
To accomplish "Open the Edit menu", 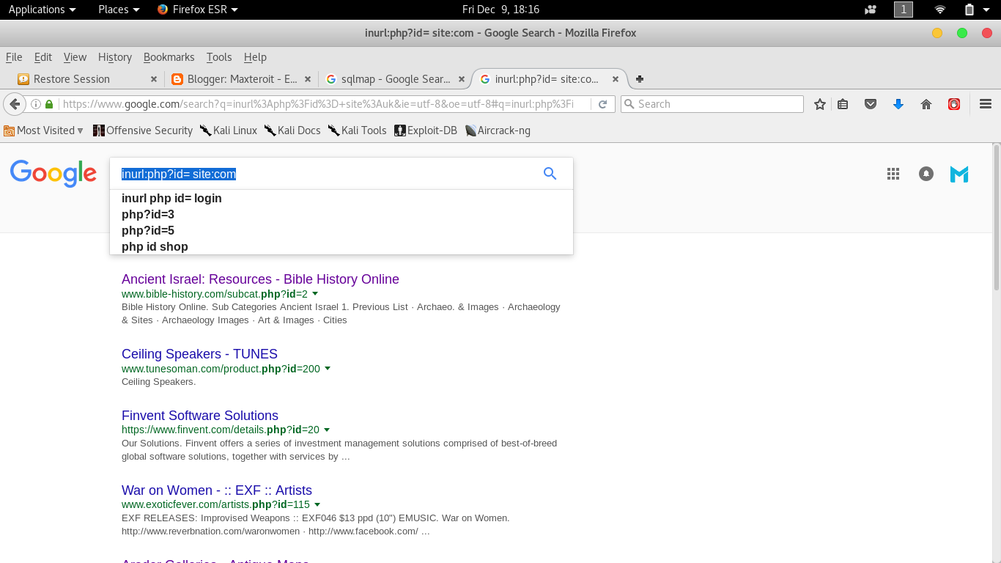I will [x=43, y=57].
